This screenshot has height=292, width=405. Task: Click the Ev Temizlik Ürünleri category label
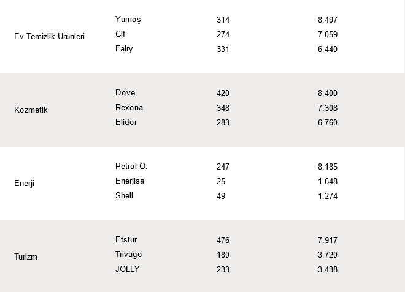tap(49, 37)
